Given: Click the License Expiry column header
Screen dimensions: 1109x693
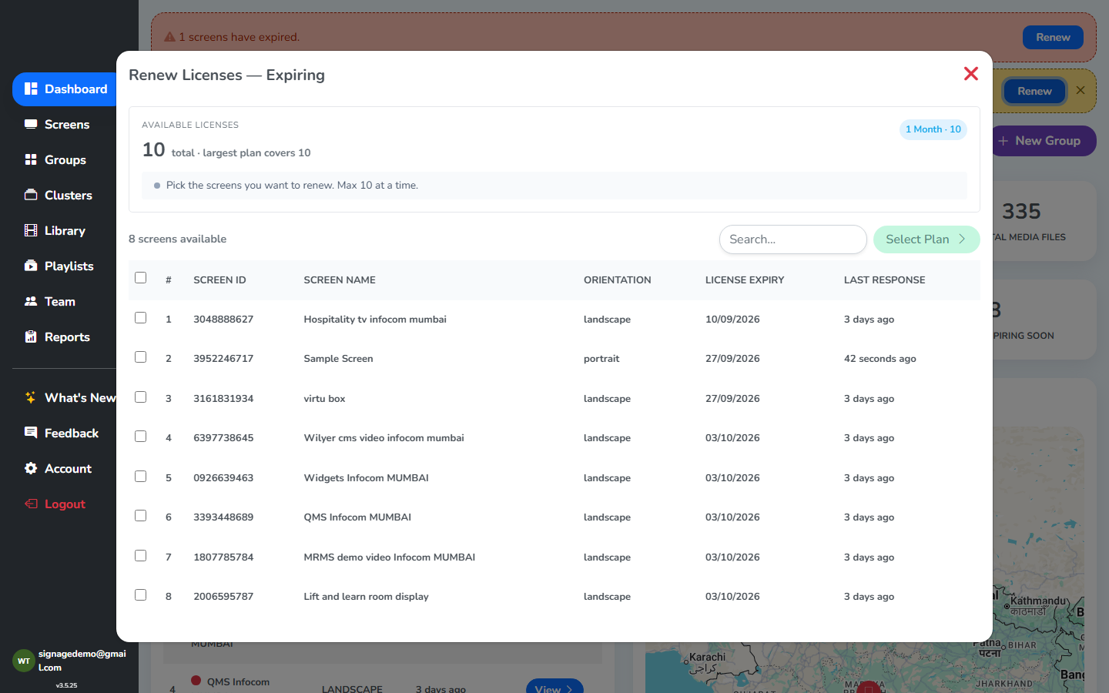Looking at the screenshot, I should pyautogui.click(x=745, y=280).
